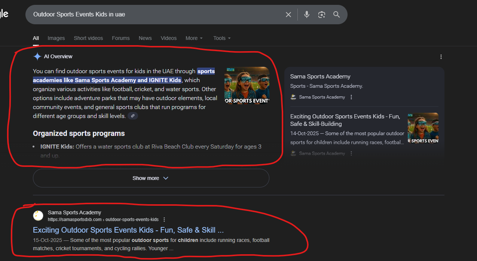Click the magnifying glass search icon
Viewport: 477px width, 261px height.
tap(336, 15)
